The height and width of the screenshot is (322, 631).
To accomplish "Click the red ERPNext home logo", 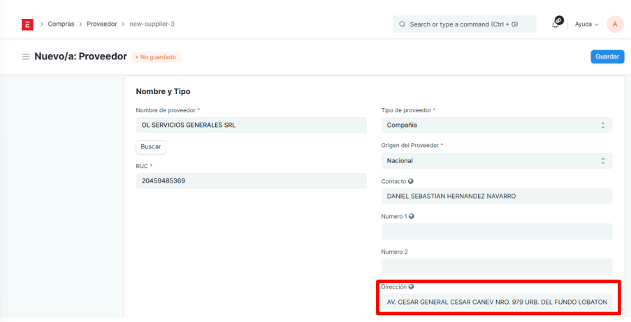I will (x=27, y=24).
